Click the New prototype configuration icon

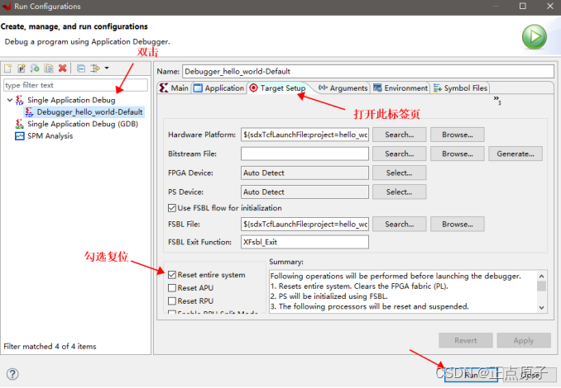22,68
